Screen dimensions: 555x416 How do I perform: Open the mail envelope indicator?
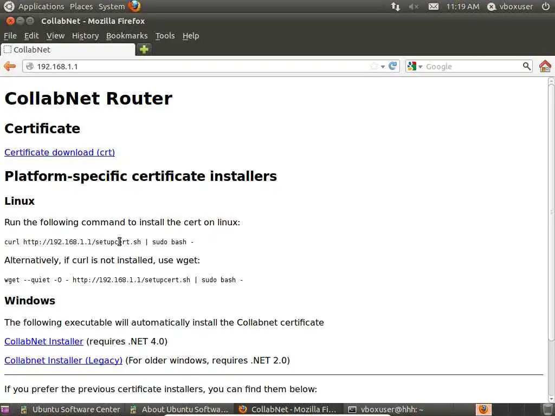coord(434,6)
